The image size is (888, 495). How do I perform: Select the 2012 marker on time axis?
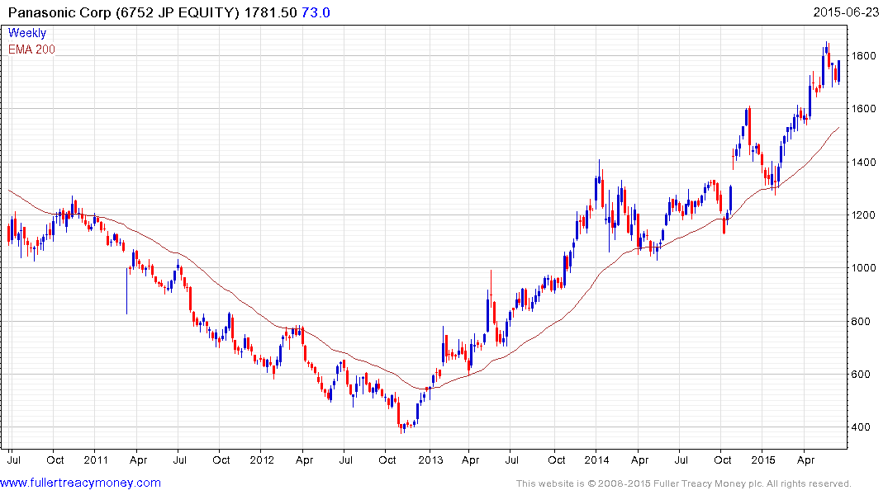click(x=262, y=458)
